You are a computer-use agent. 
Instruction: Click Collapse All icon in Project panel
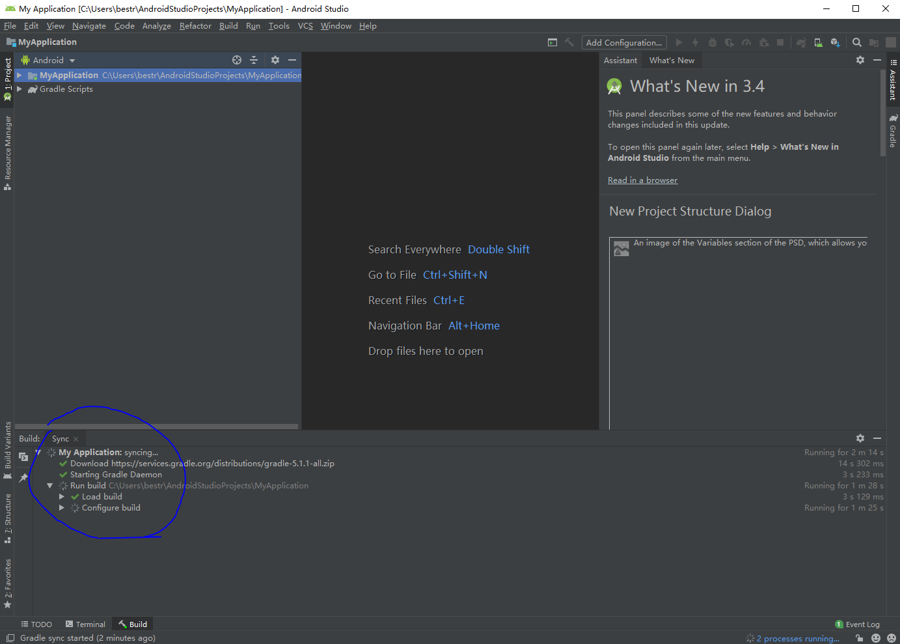point(254,60)
